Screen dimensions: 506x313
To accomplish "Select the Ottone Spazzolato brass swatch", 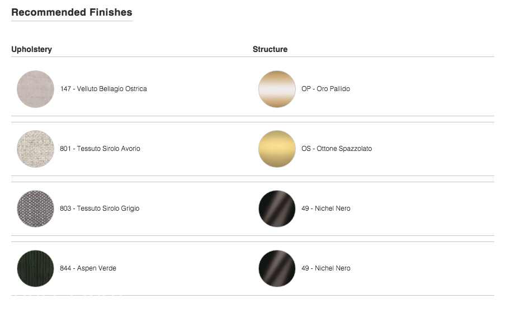I will [277, 149].
